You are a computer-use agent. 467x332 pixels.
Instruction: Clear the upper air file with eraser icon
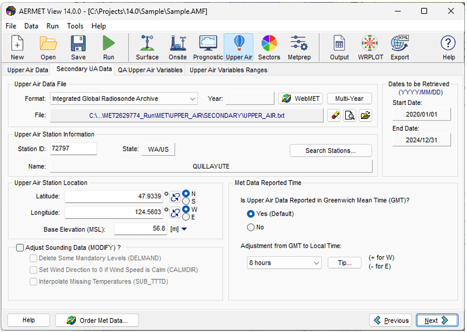click(335, 115)
